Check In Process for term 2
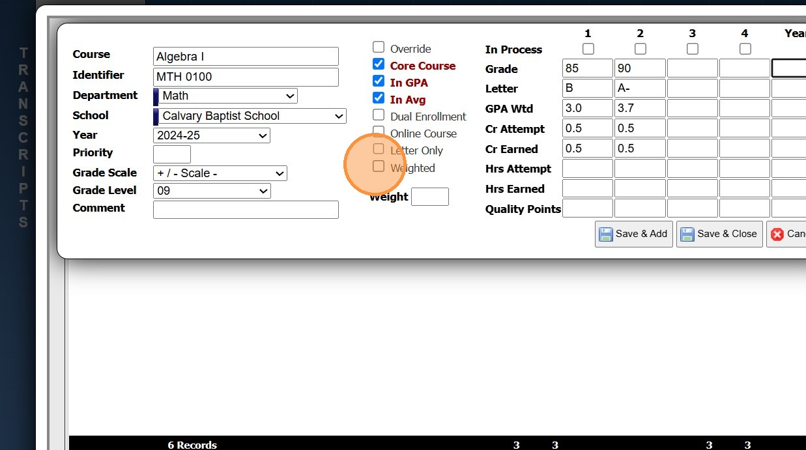Image resolution: width=806 pixels, height=450 pixels. tap(640, 49)
